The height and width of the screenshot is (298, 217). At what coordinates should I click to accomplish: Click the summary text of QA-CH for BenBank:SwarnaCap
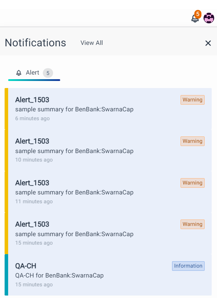click(x=59, y=275)
